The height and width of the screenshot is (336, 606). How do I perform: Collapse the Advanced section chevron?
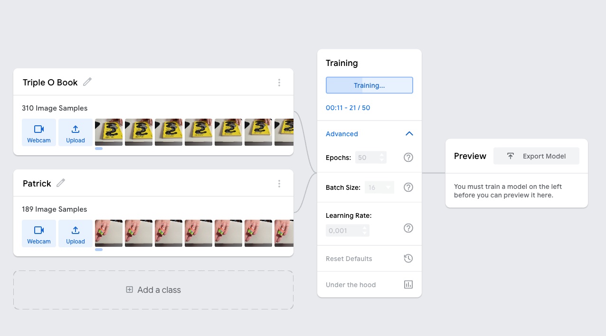pyautogui.click(x=409, y=134)
